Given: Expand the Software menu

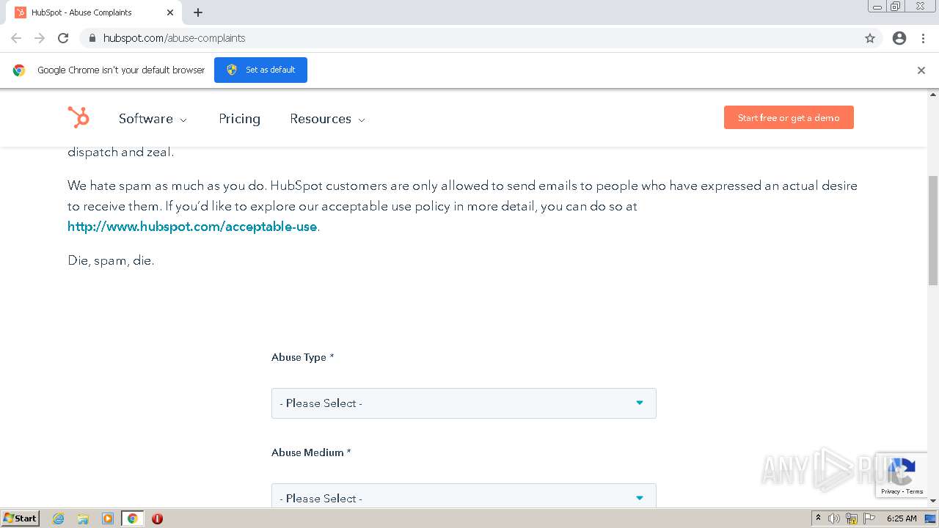Looking at the screenshot, I should point(153,119).
